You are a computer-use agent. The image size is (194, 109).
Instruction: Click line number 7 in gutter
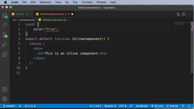[x=19, y=53]
